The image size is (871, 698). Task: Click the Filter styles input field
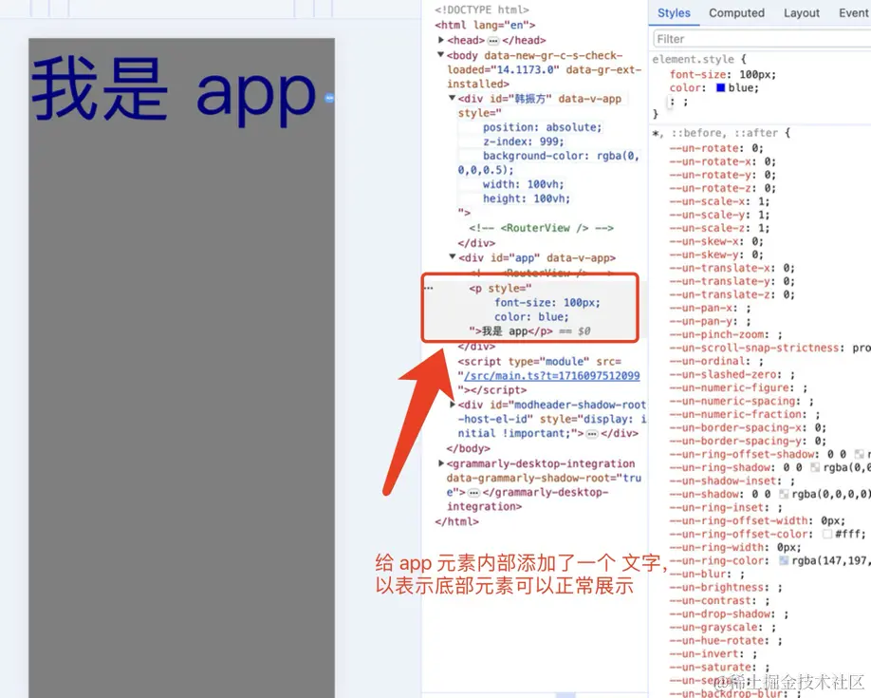(x=762, y=39)
